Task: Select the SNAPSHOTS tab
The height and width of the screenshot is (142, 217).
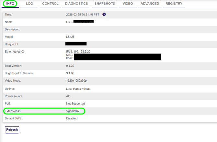Action: tap(105, 4)
